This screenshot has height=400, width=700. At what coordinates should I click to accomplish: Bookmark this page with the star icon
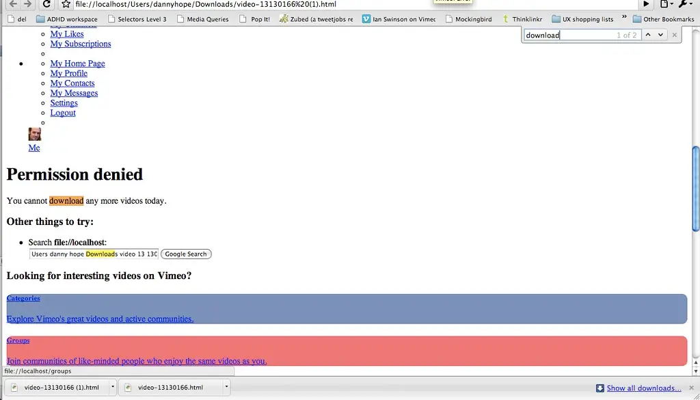coord(66,4)
